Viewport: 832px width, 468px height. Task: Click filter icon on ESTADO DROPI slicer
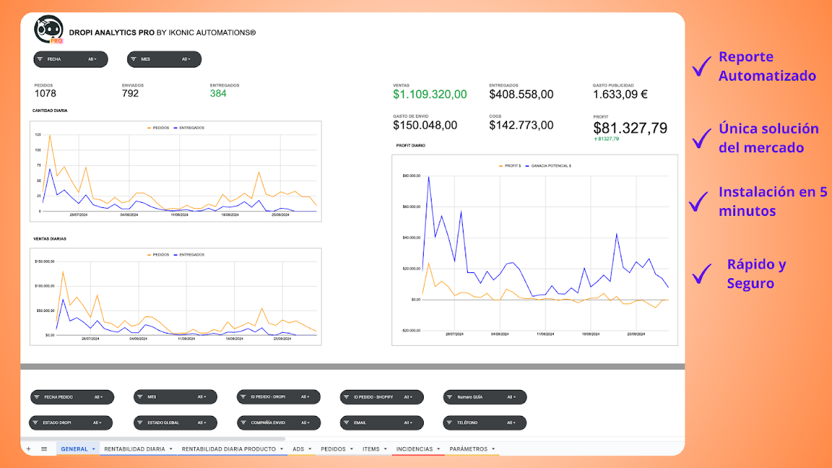[x=36, y=423]
